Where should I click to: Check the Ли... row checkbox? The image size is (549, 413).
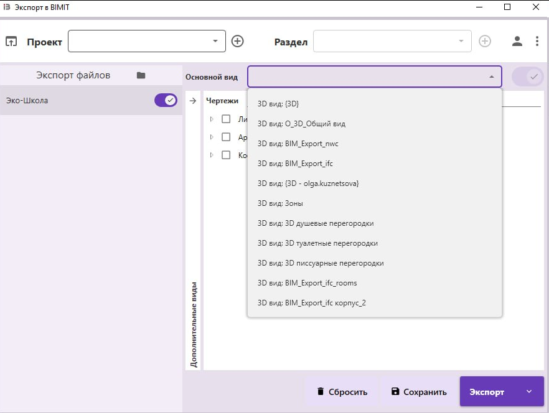point(226,119)
